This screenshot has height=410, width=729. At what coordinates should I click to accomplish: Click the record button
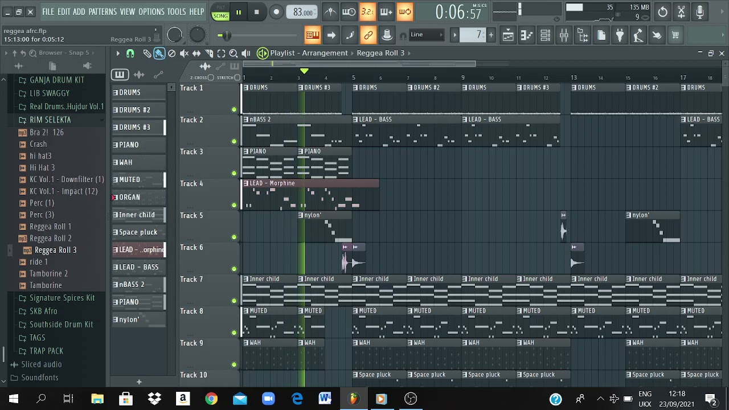point(276,12)
